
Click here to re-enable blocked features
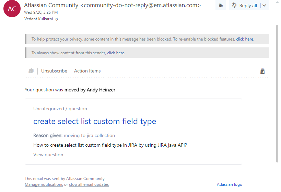245,39
